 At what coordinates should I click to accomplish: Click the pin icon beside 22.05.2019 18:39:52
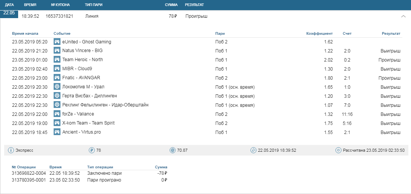pos(253,150)
